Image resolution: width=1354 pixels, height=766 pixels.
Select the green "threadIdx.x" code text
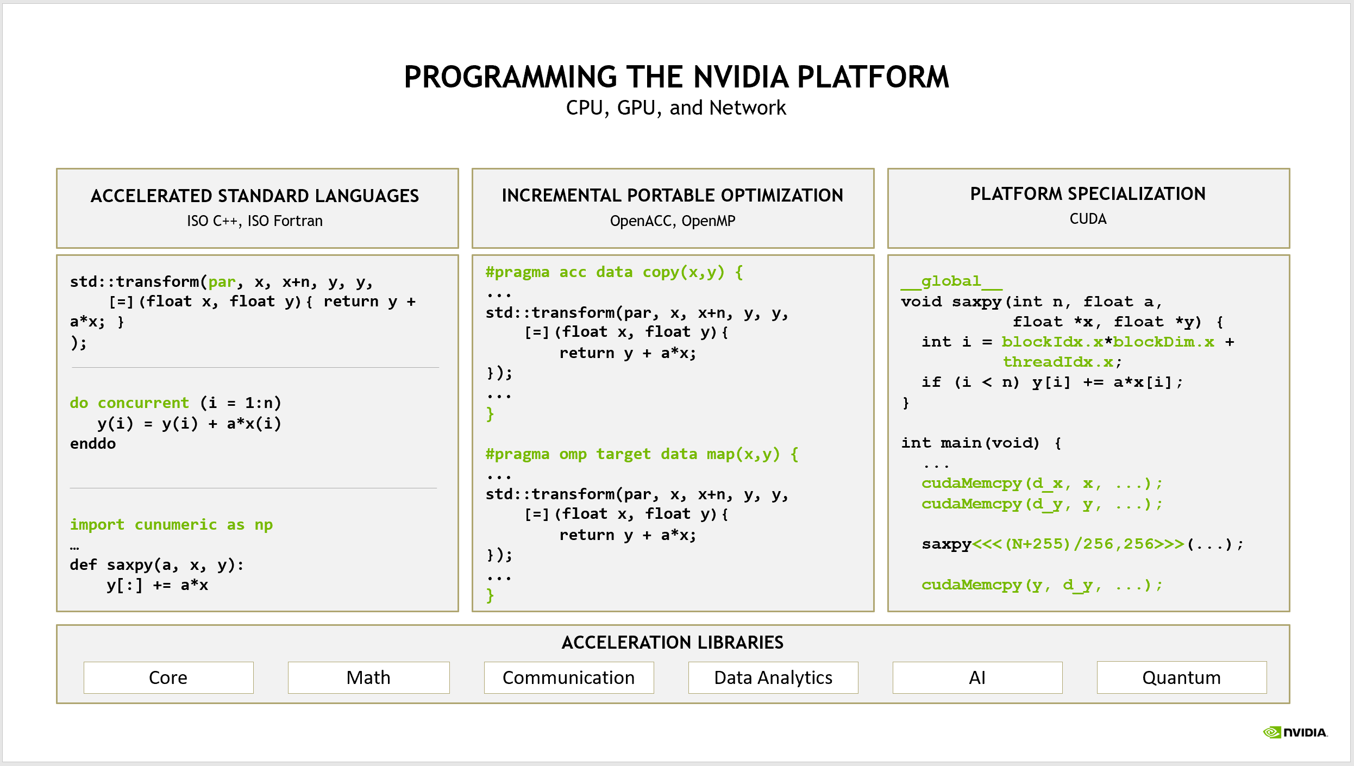point(1058,362)
